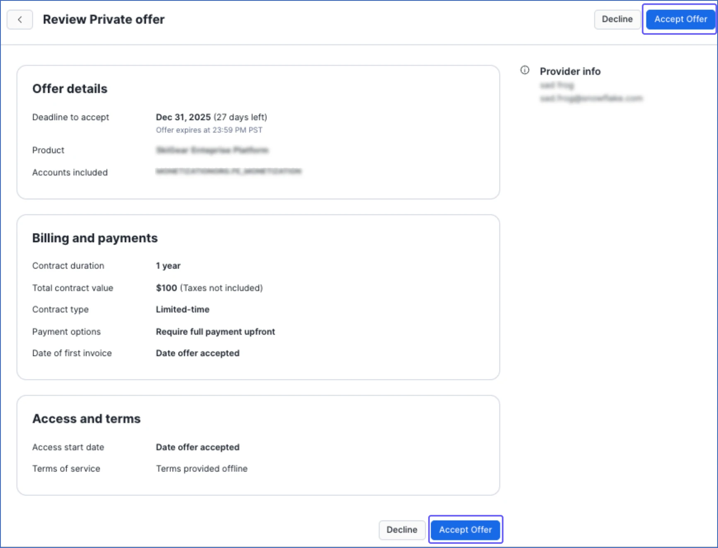Decline the offer using the top Decline button
Viewport: 718px width, 548px height.
pos(617,19)
